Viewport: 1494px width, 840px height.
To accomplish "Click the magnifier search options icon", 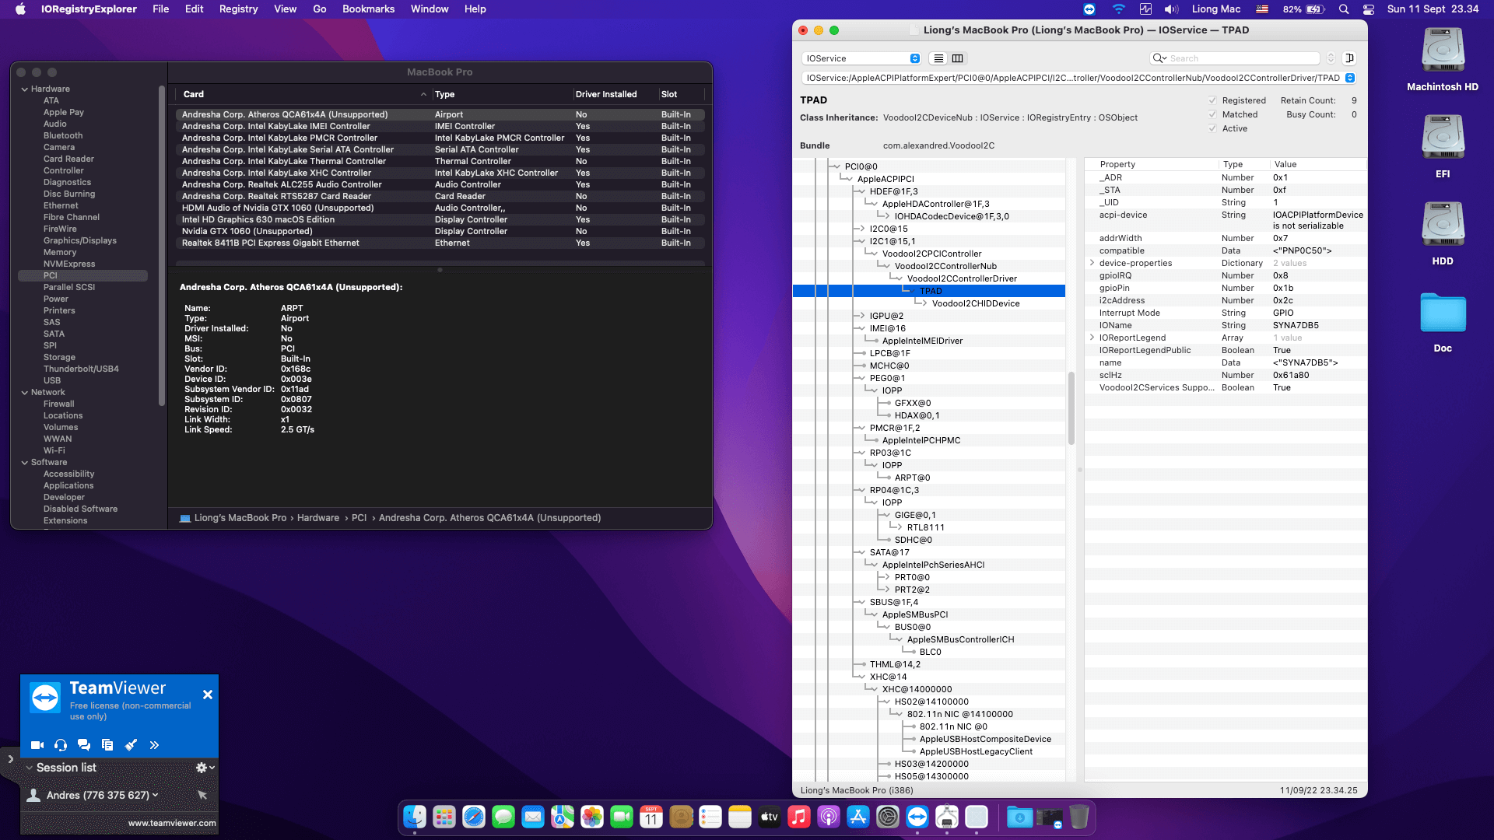I will point(1159,58).
